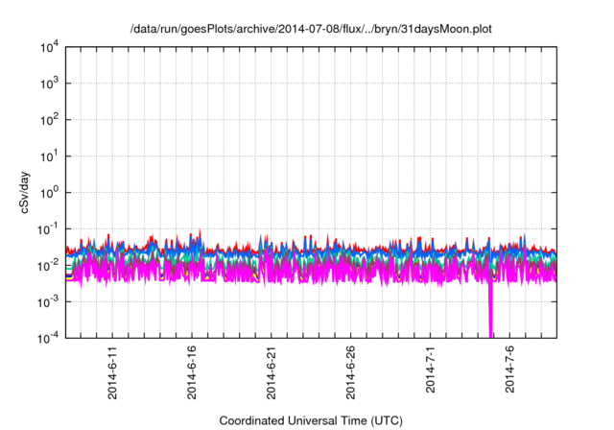The width and height of the screenshot is (614, 430).
Task: Select the 10^-3 y-axis tick label
Action: 52,300
